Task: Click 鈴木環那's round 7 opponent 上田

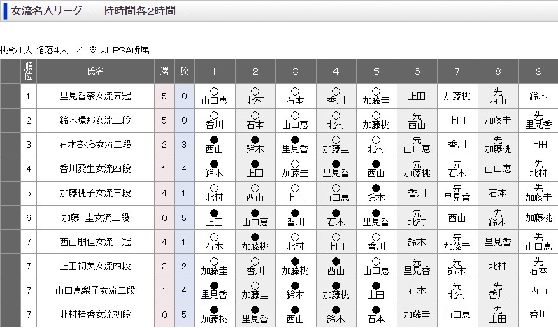Action: 457,120
